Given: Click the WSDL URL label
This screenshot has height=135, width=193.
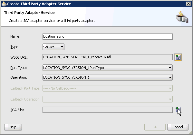Looking at the screenshot, I should point(19,57).
